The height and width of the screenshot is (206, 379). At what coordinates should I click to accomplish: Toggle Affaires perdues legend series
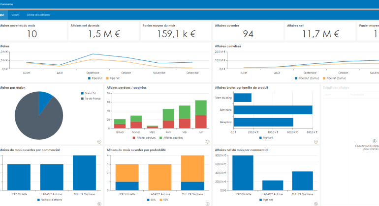(144, 138)
